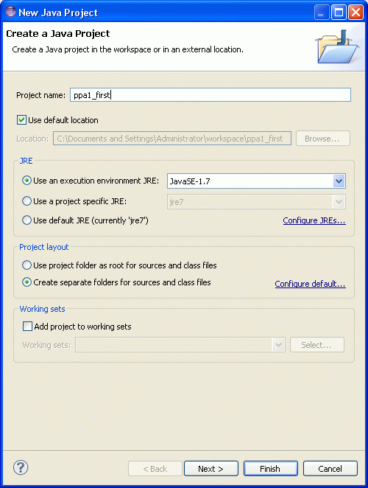The width and height of the screenshot is (368, 488).
Task: Cancel the project creation wizard
Action: click(330, 468)
